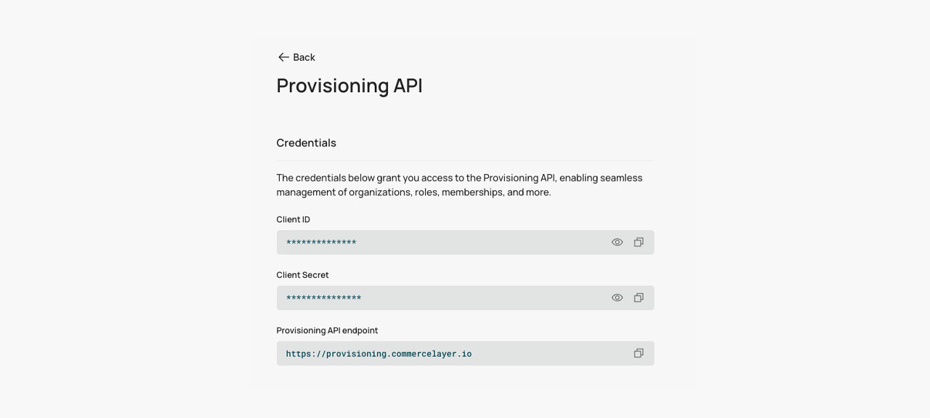
Task: Click the Back arrow icon
Action: (283, 57)
